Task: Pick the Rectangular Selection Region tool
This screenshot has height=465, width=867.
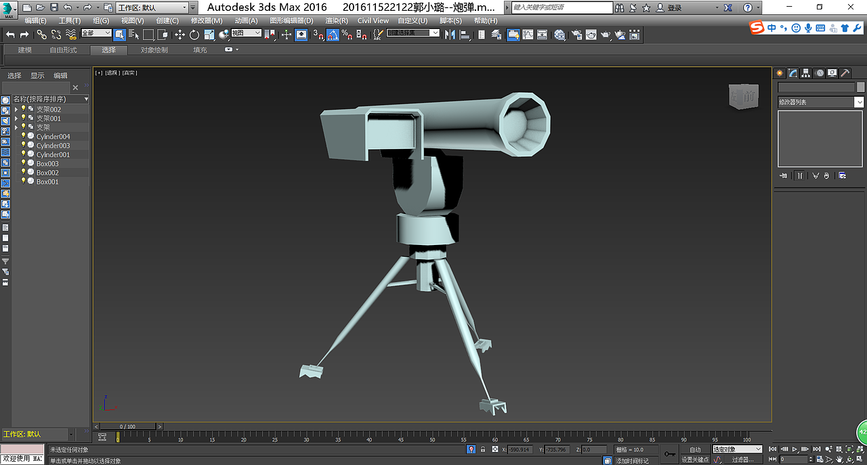Action: click(x=148, y=35)
